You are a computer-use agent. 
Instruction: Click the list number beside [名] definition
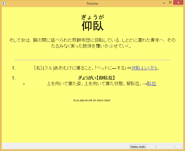click(x=14, y=68)
